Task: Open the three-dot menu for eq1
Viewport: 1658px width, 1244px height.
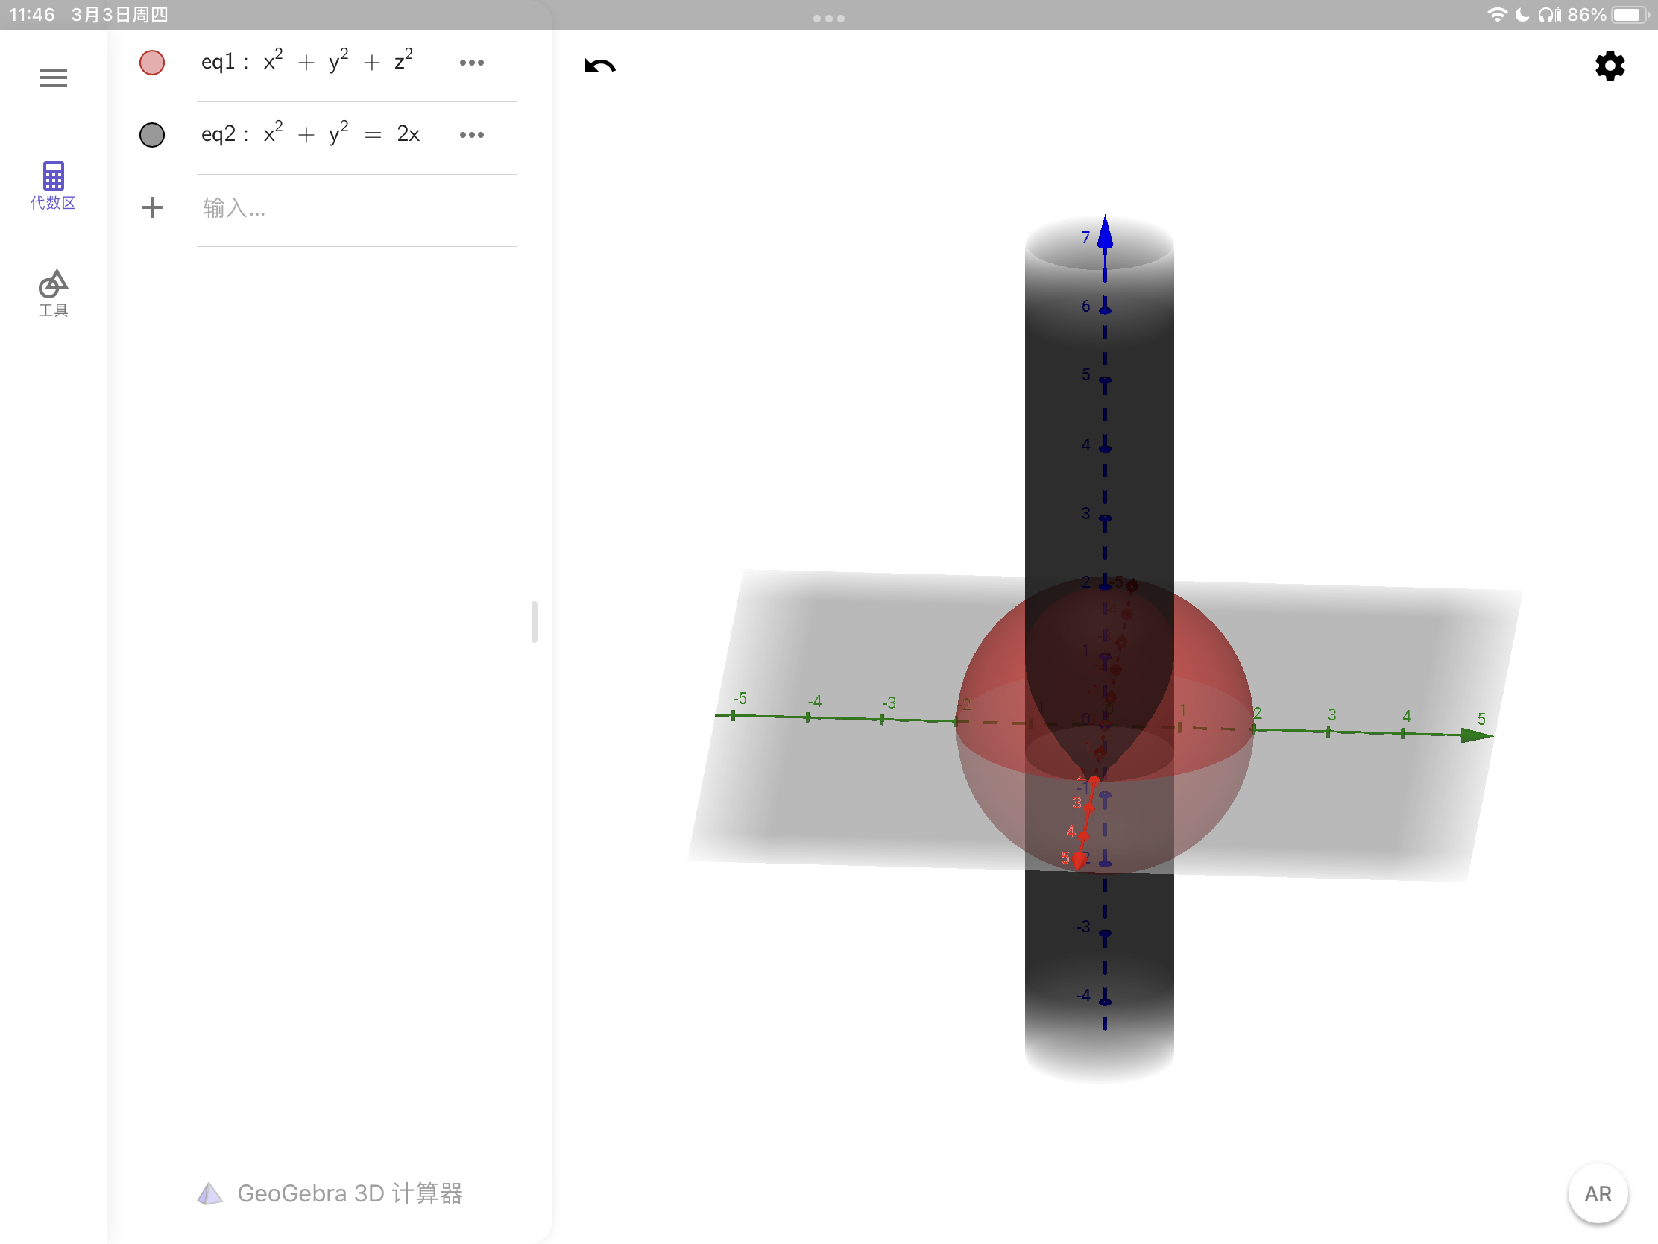Action: click(471, 63)
